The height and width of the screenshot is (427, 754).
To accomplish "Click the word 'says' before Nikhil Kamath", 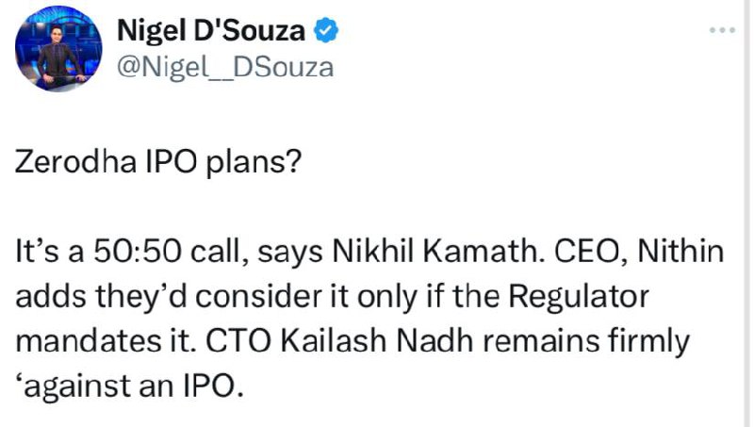I will (x=290, y=254).
